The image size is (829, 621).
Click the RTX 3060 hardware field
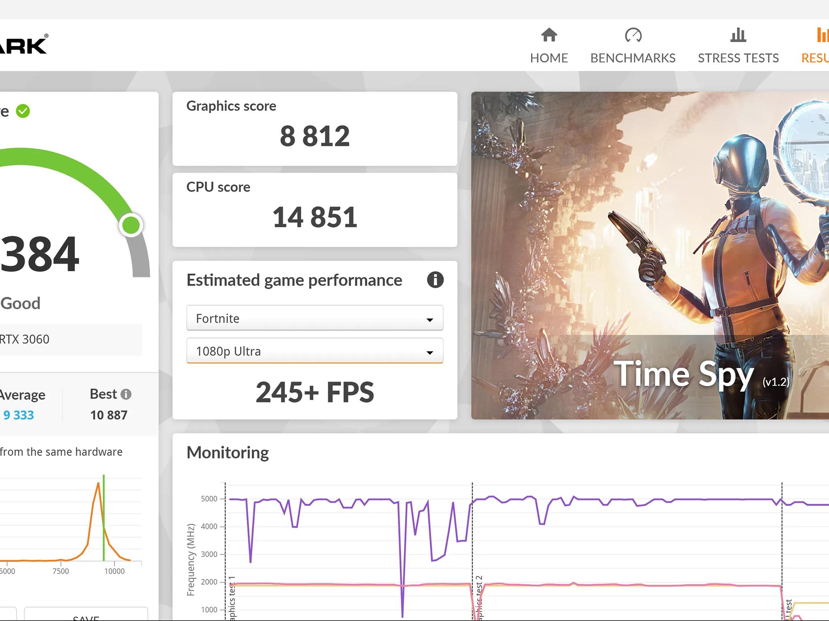point(71,340)
